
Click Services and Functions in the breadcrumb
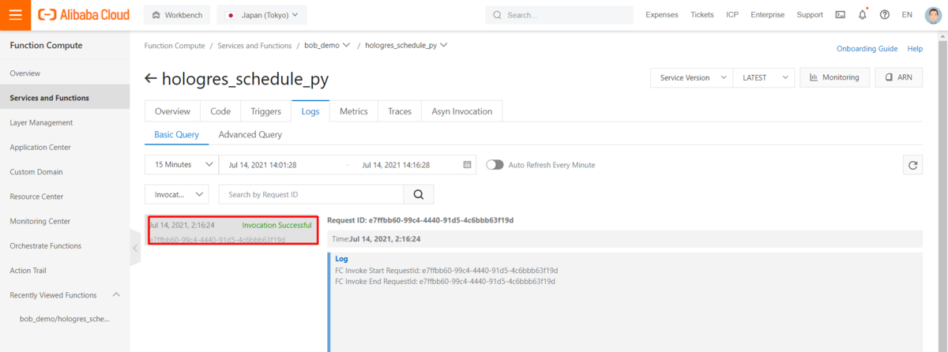point(255,46)
